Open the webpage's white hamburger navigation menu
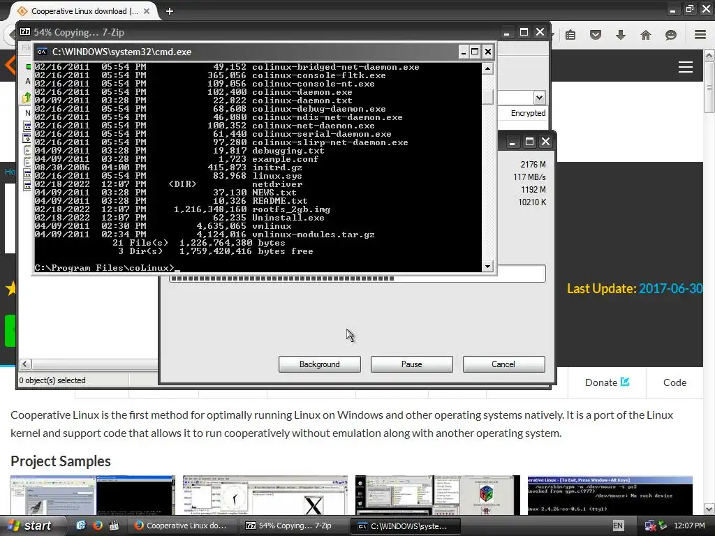 [686, 67]
